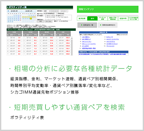Open the USD policy rate link
The width and height of the screenshot is (144, 131).
point(86,37)
